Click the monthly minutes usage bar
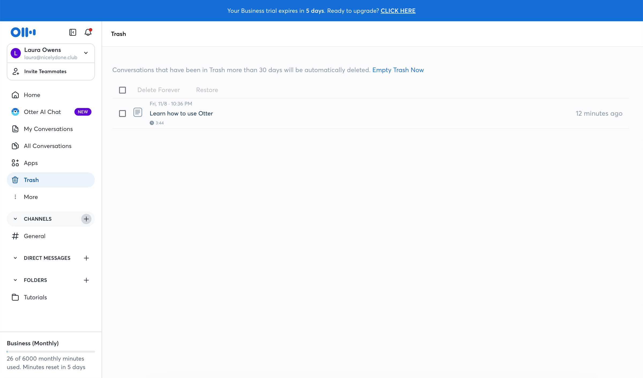 tap(51, 351)
